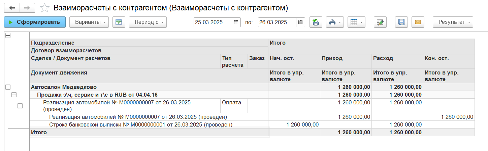Screen dimensions: 488x151
Task: Click the Сформировать button
Action: [x=35, y=22]
